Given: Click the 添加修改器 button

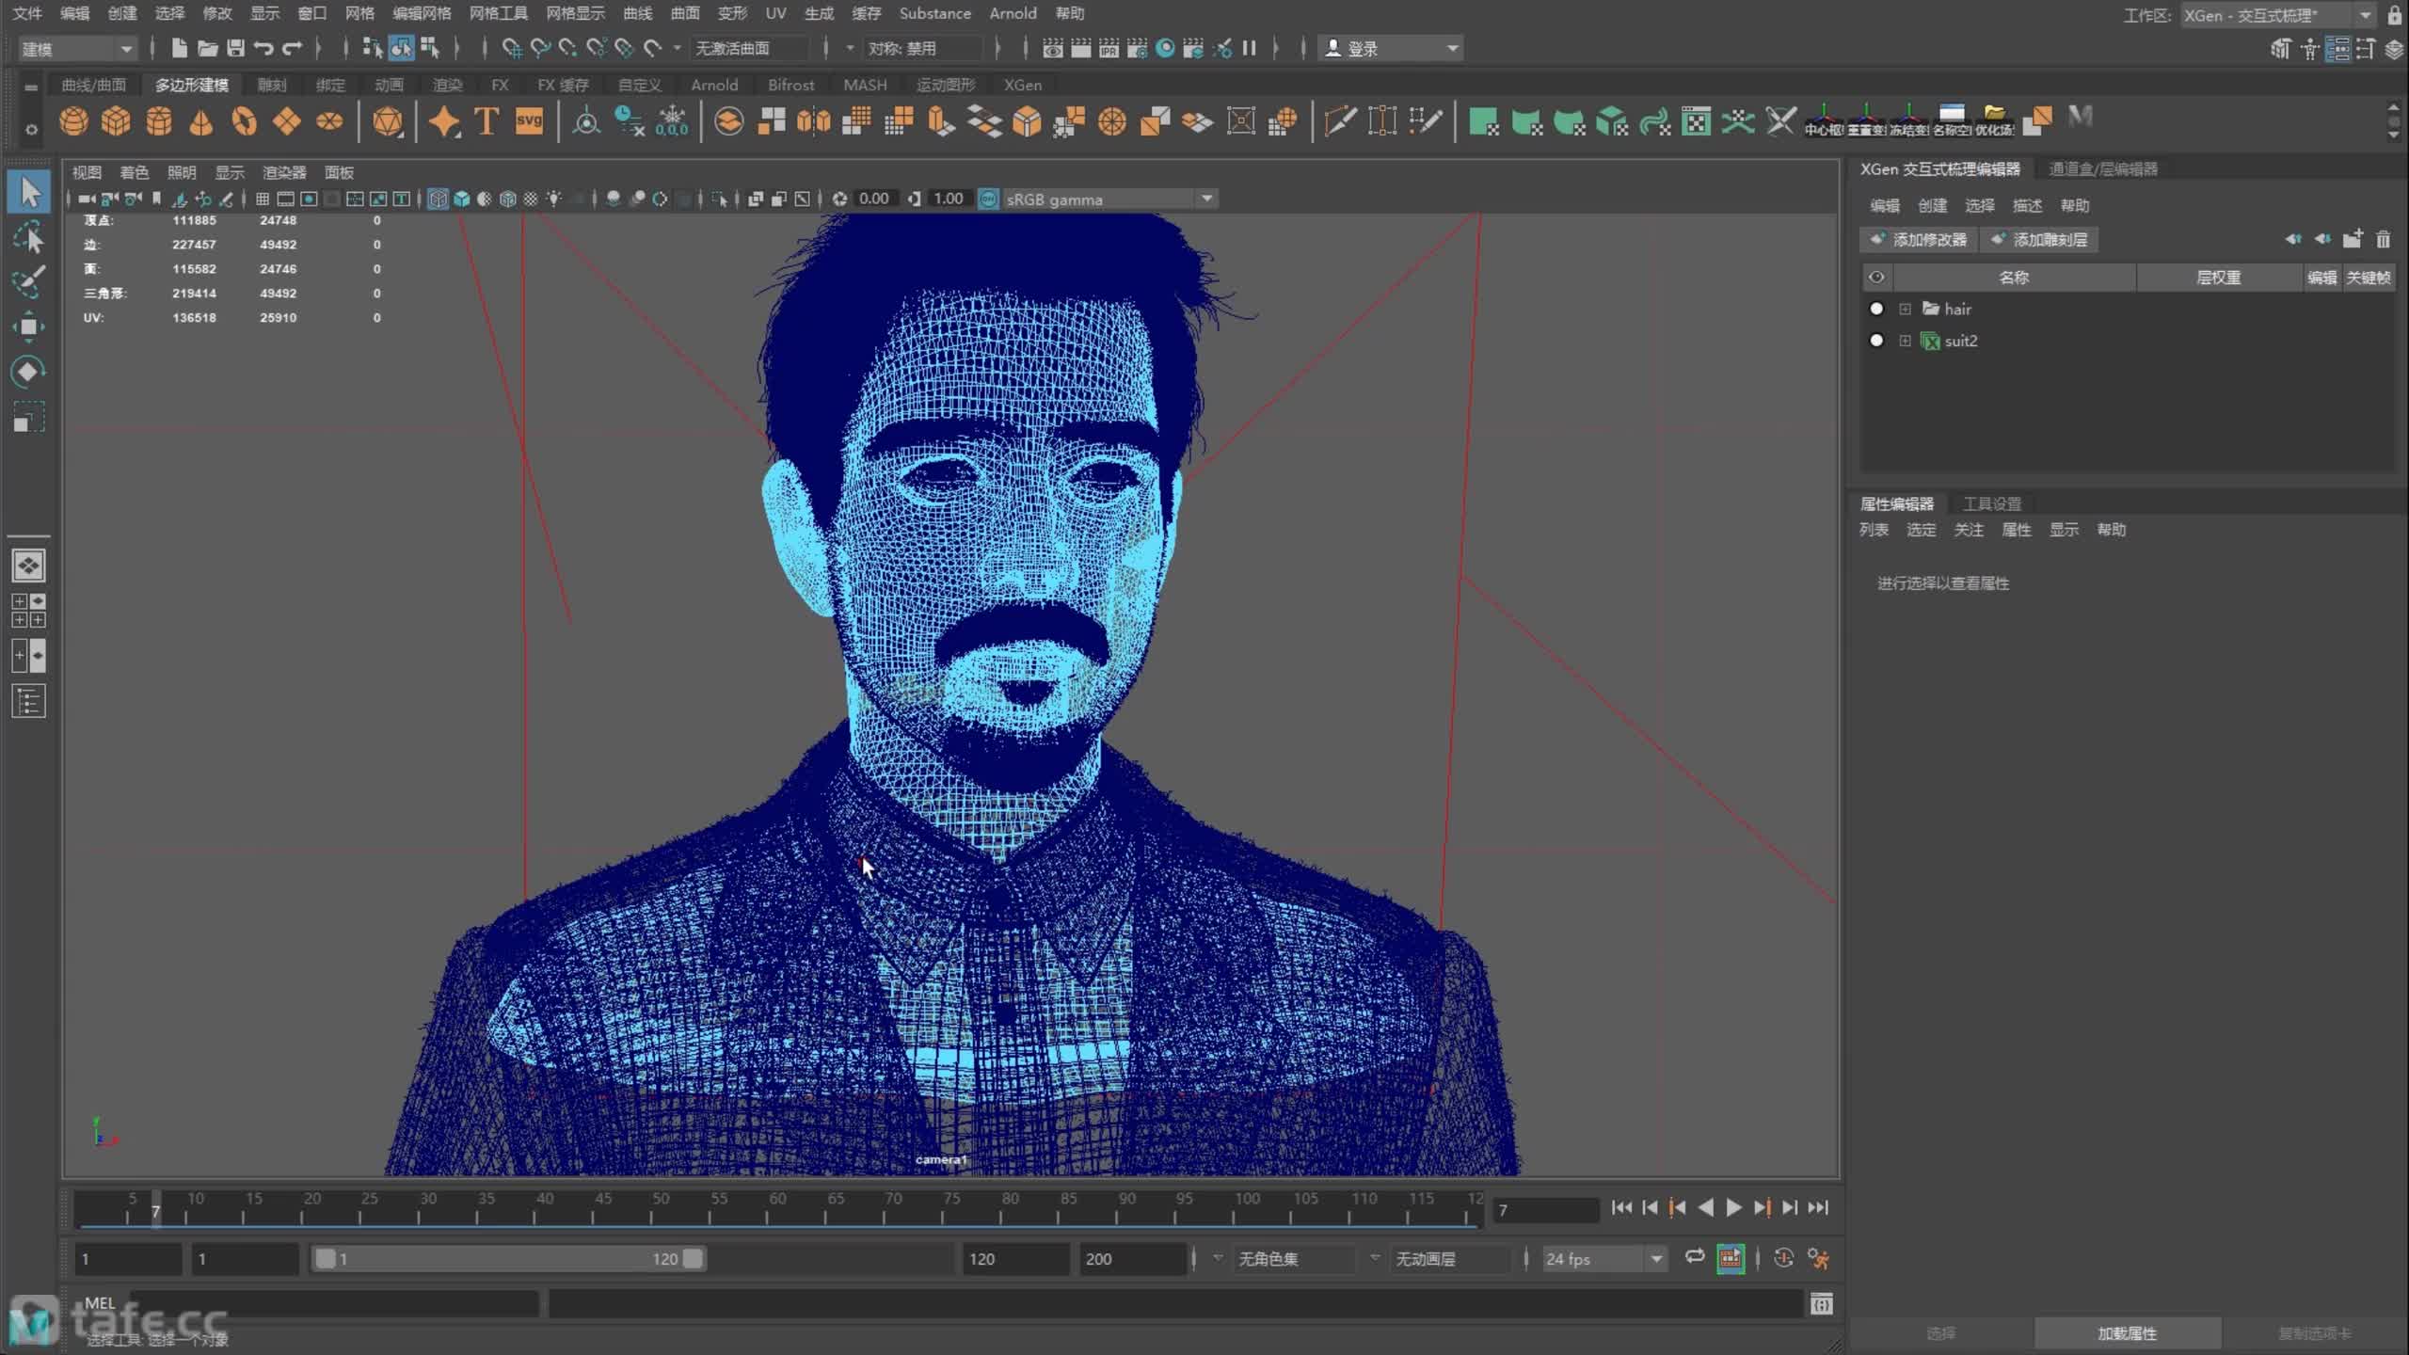Looking at the screenshot, I should (1920, 240).
